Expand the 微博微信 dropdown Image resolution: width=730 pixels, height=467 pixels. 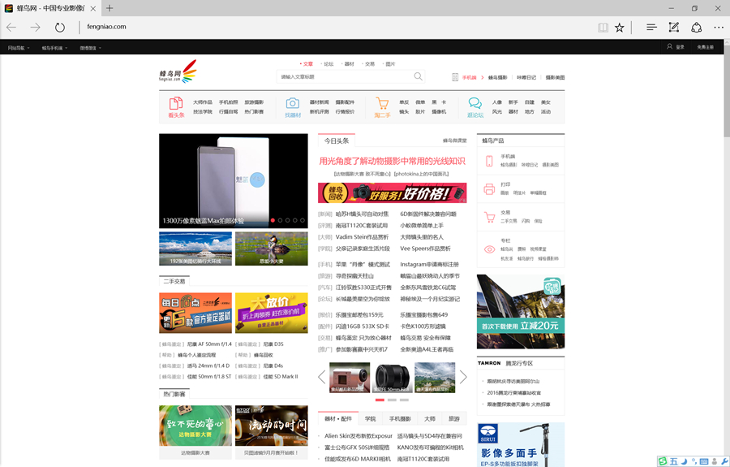click(x=90, y=48)
